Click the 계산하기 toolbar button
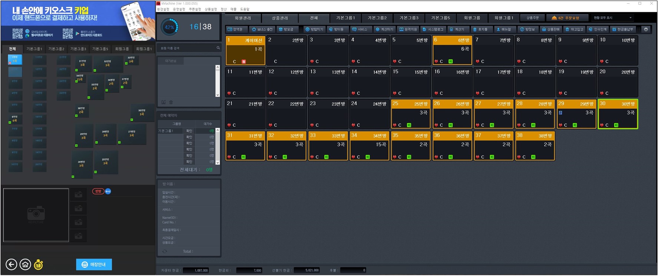Viewport: 658px width, 276px height. (x=385, y=29)
